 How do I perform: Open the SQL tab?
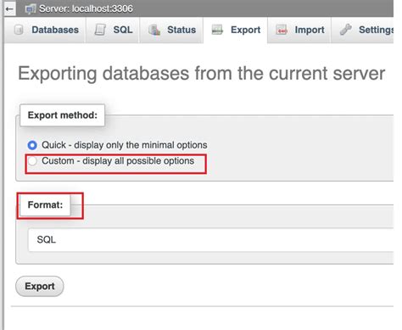pos(113,30)
